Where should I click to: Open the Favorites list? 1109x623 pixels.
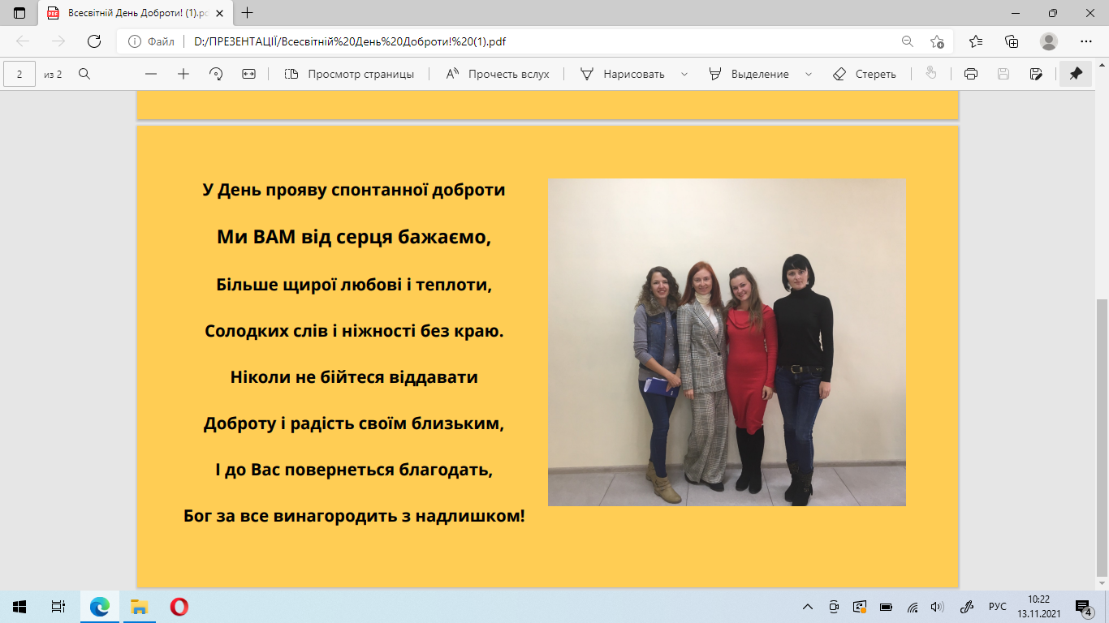(976, 41)
